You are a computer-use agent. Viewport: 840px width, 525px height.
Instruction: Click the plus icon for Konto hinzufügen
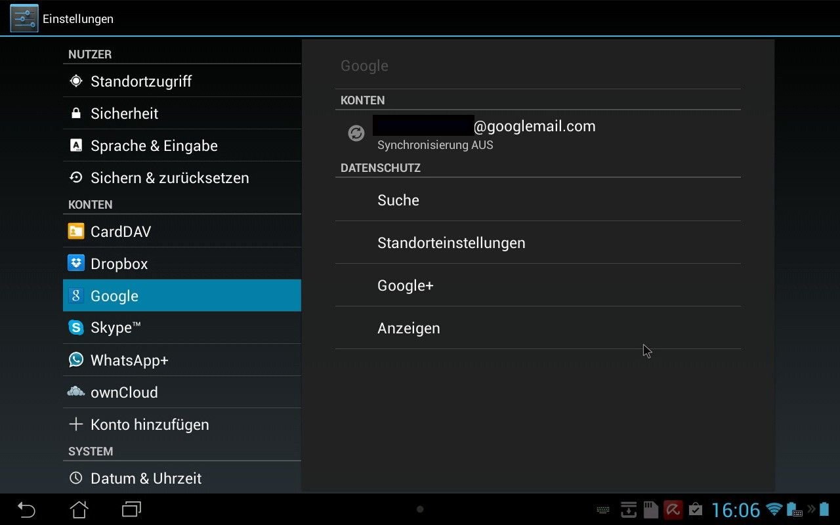(76, 424)
